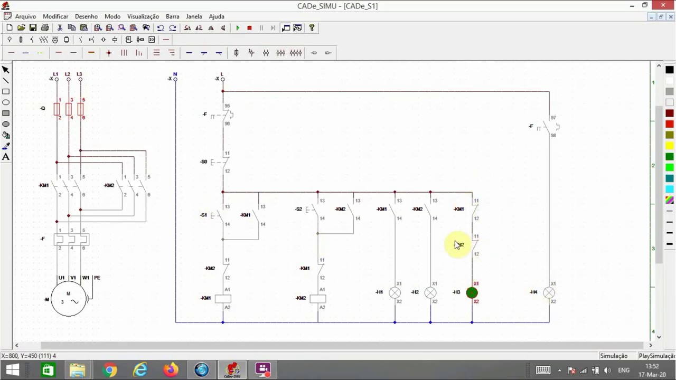Open the contactors components library

(x=43, y=40)
